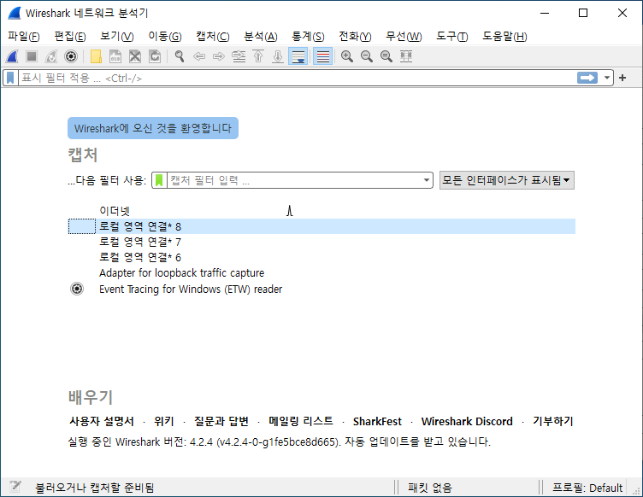
Task: Toggle packet list colorization icon
Action: pos(322,56)
